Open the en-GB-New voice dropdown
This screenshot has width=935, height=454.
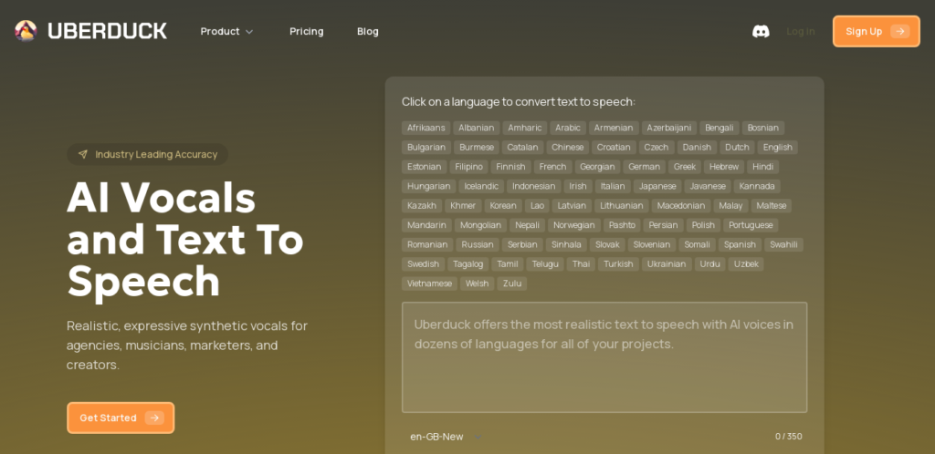click(x=446, y=437)
